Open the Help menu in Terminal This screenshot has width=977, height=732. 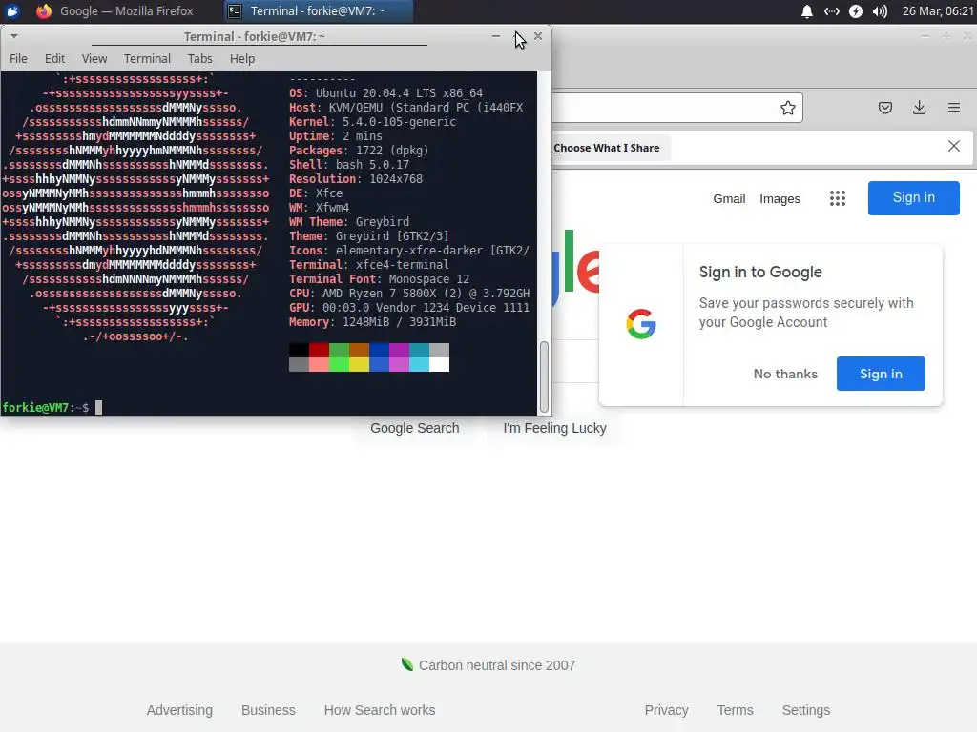(x=242, y=58)
